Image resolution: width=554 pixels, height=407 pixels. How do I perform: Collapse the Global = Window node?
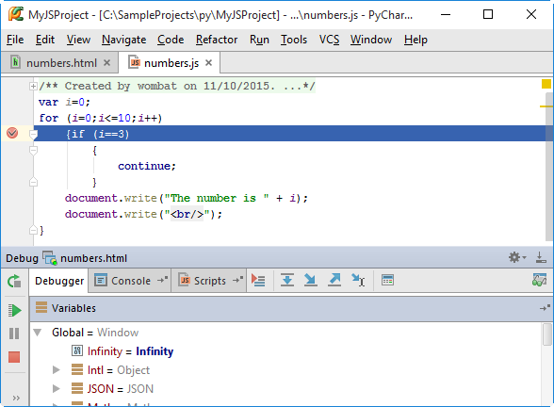[x=38, y=333]
